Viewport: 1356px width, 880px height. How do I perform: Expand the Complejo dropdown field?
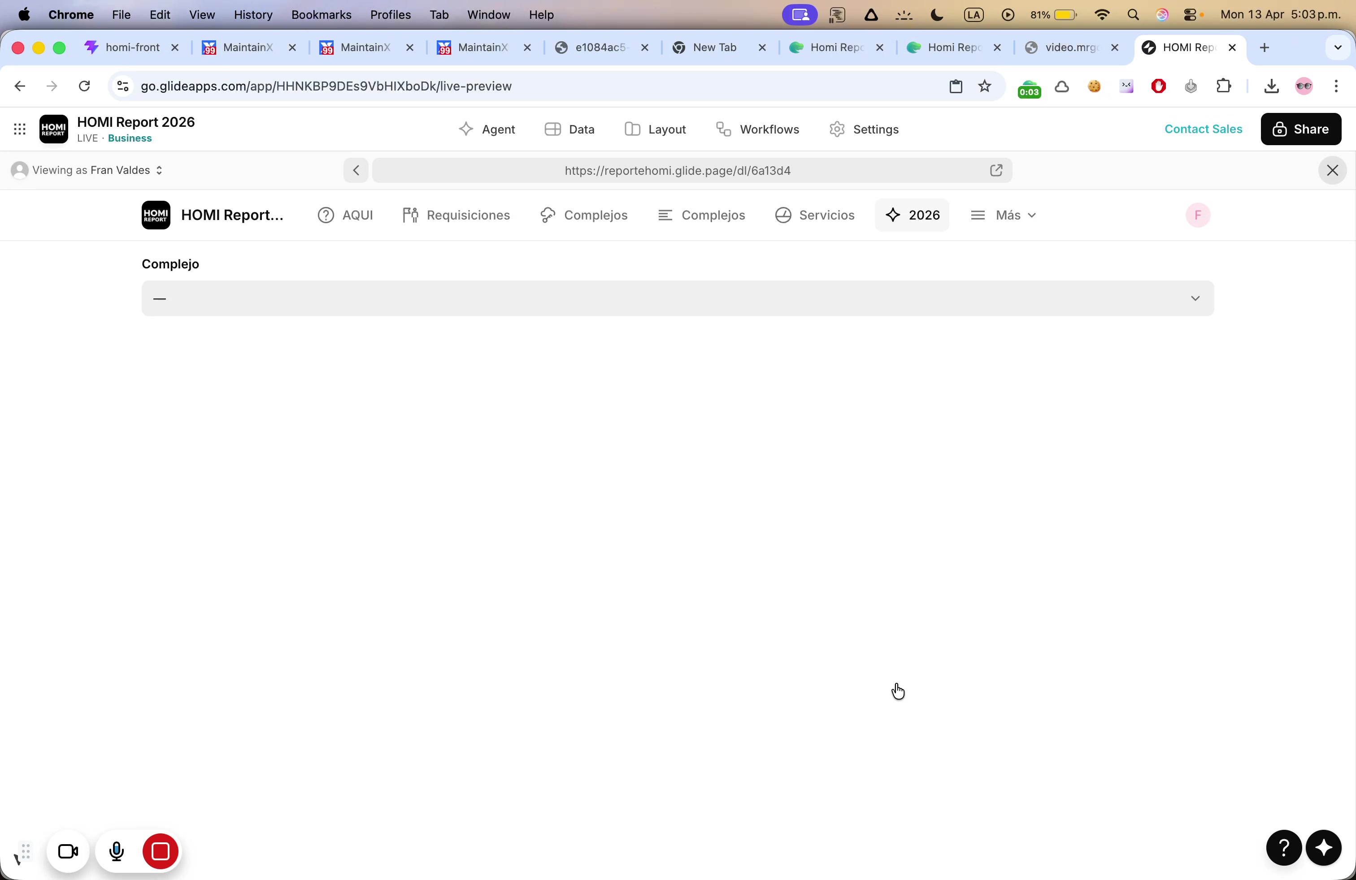[678, 298]
